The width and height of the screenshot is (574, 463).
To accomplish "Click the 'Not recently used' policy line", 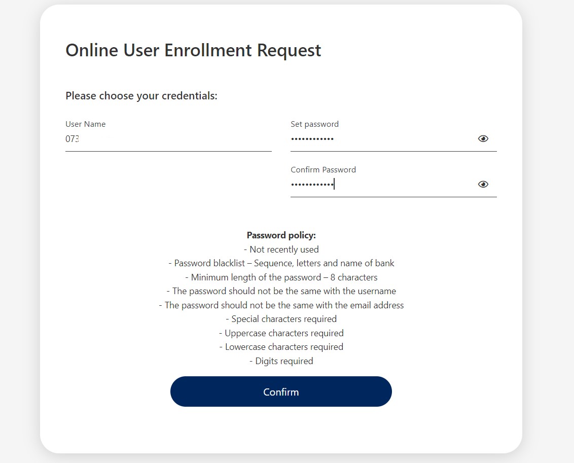I will point(281,250).
